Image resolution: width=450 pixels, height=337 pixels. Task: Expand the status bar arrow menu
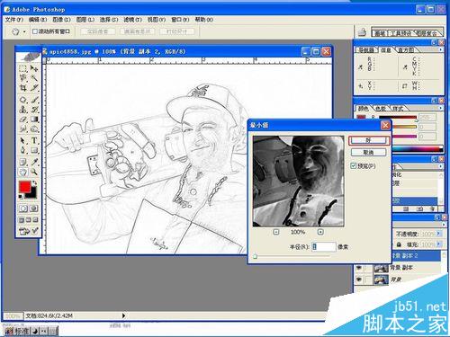pyautogui.click(x=123, y=315)
